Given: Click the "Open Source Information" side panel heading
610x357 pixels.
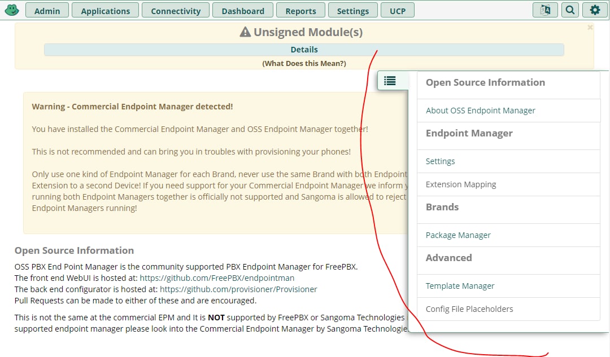Looking at the screenshot, I should 485,82.
